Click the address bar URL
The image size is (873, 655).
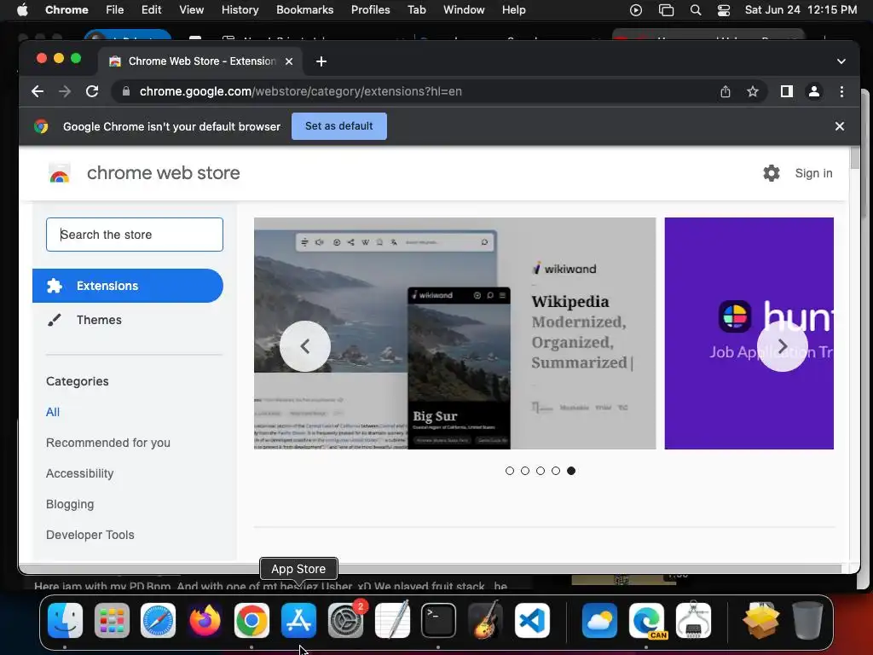tap(301, 91)
